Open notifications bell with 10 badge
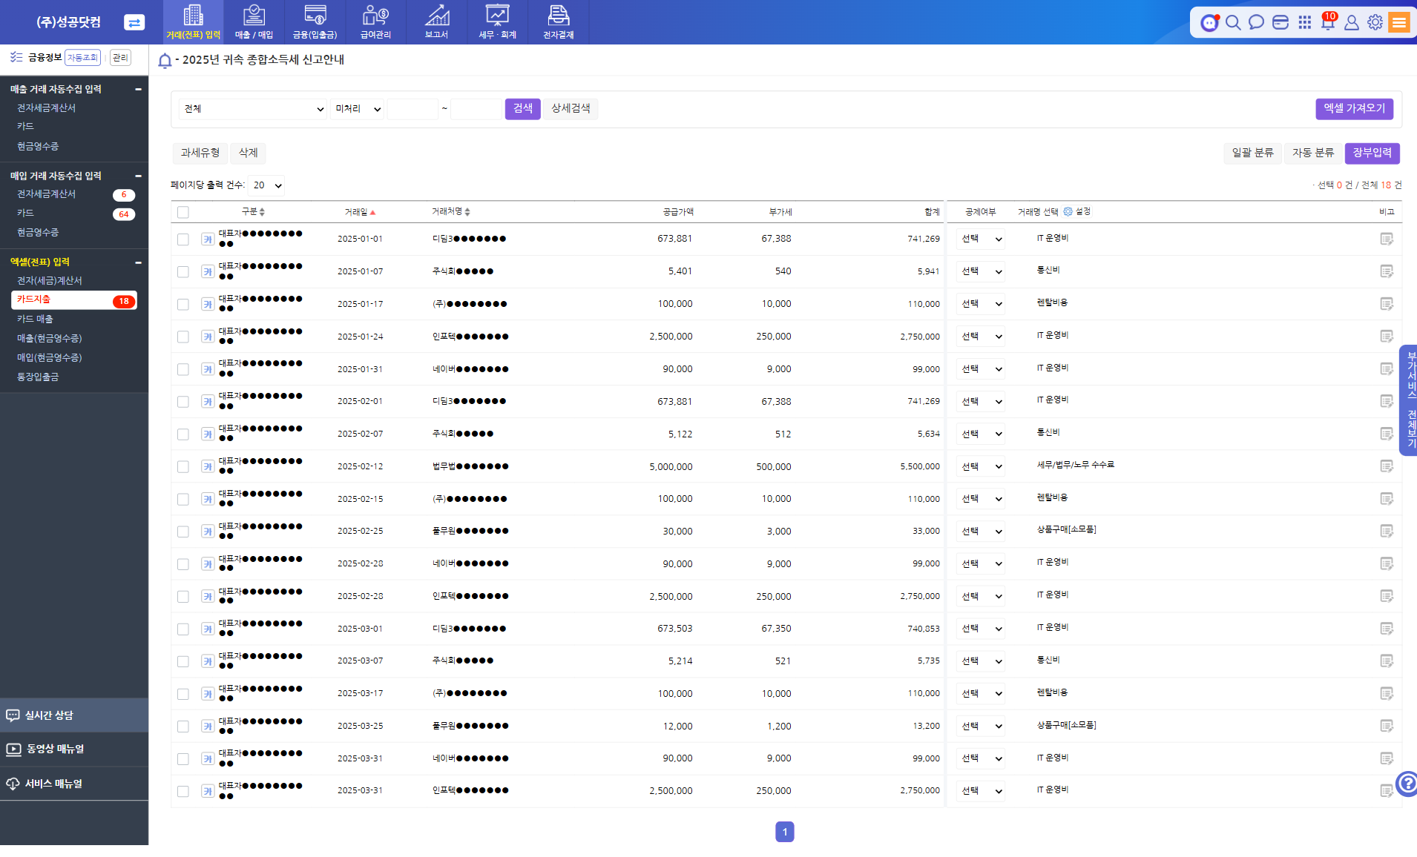 1328,21
